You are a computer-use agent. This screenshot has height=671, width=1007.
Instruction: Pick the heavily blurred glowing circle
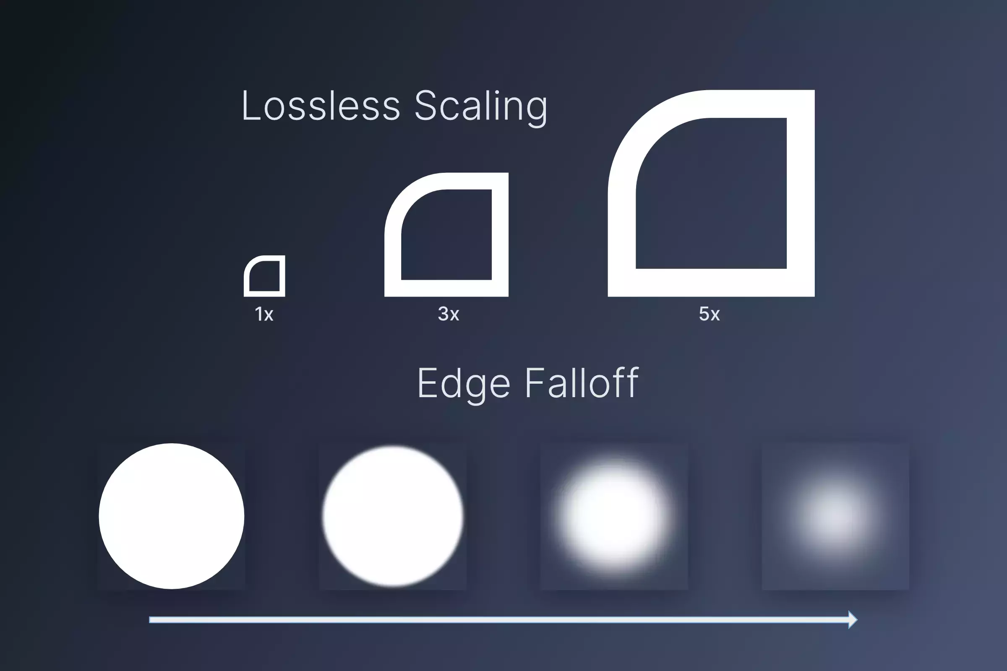tap(614, 516)
